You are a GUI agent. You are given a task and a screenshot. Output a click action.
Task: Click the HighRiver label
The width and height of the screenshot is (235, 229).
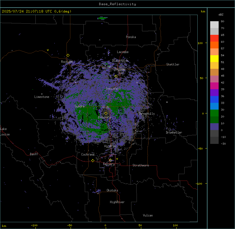117,202
